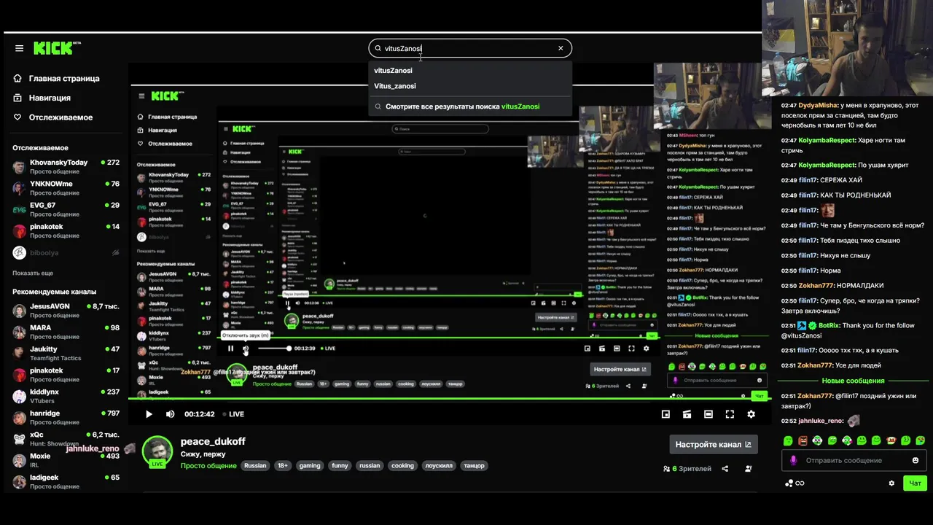This screenshot has width=933, height=525.
Task: Select the cooking stream tag
Action: [402, 465]
